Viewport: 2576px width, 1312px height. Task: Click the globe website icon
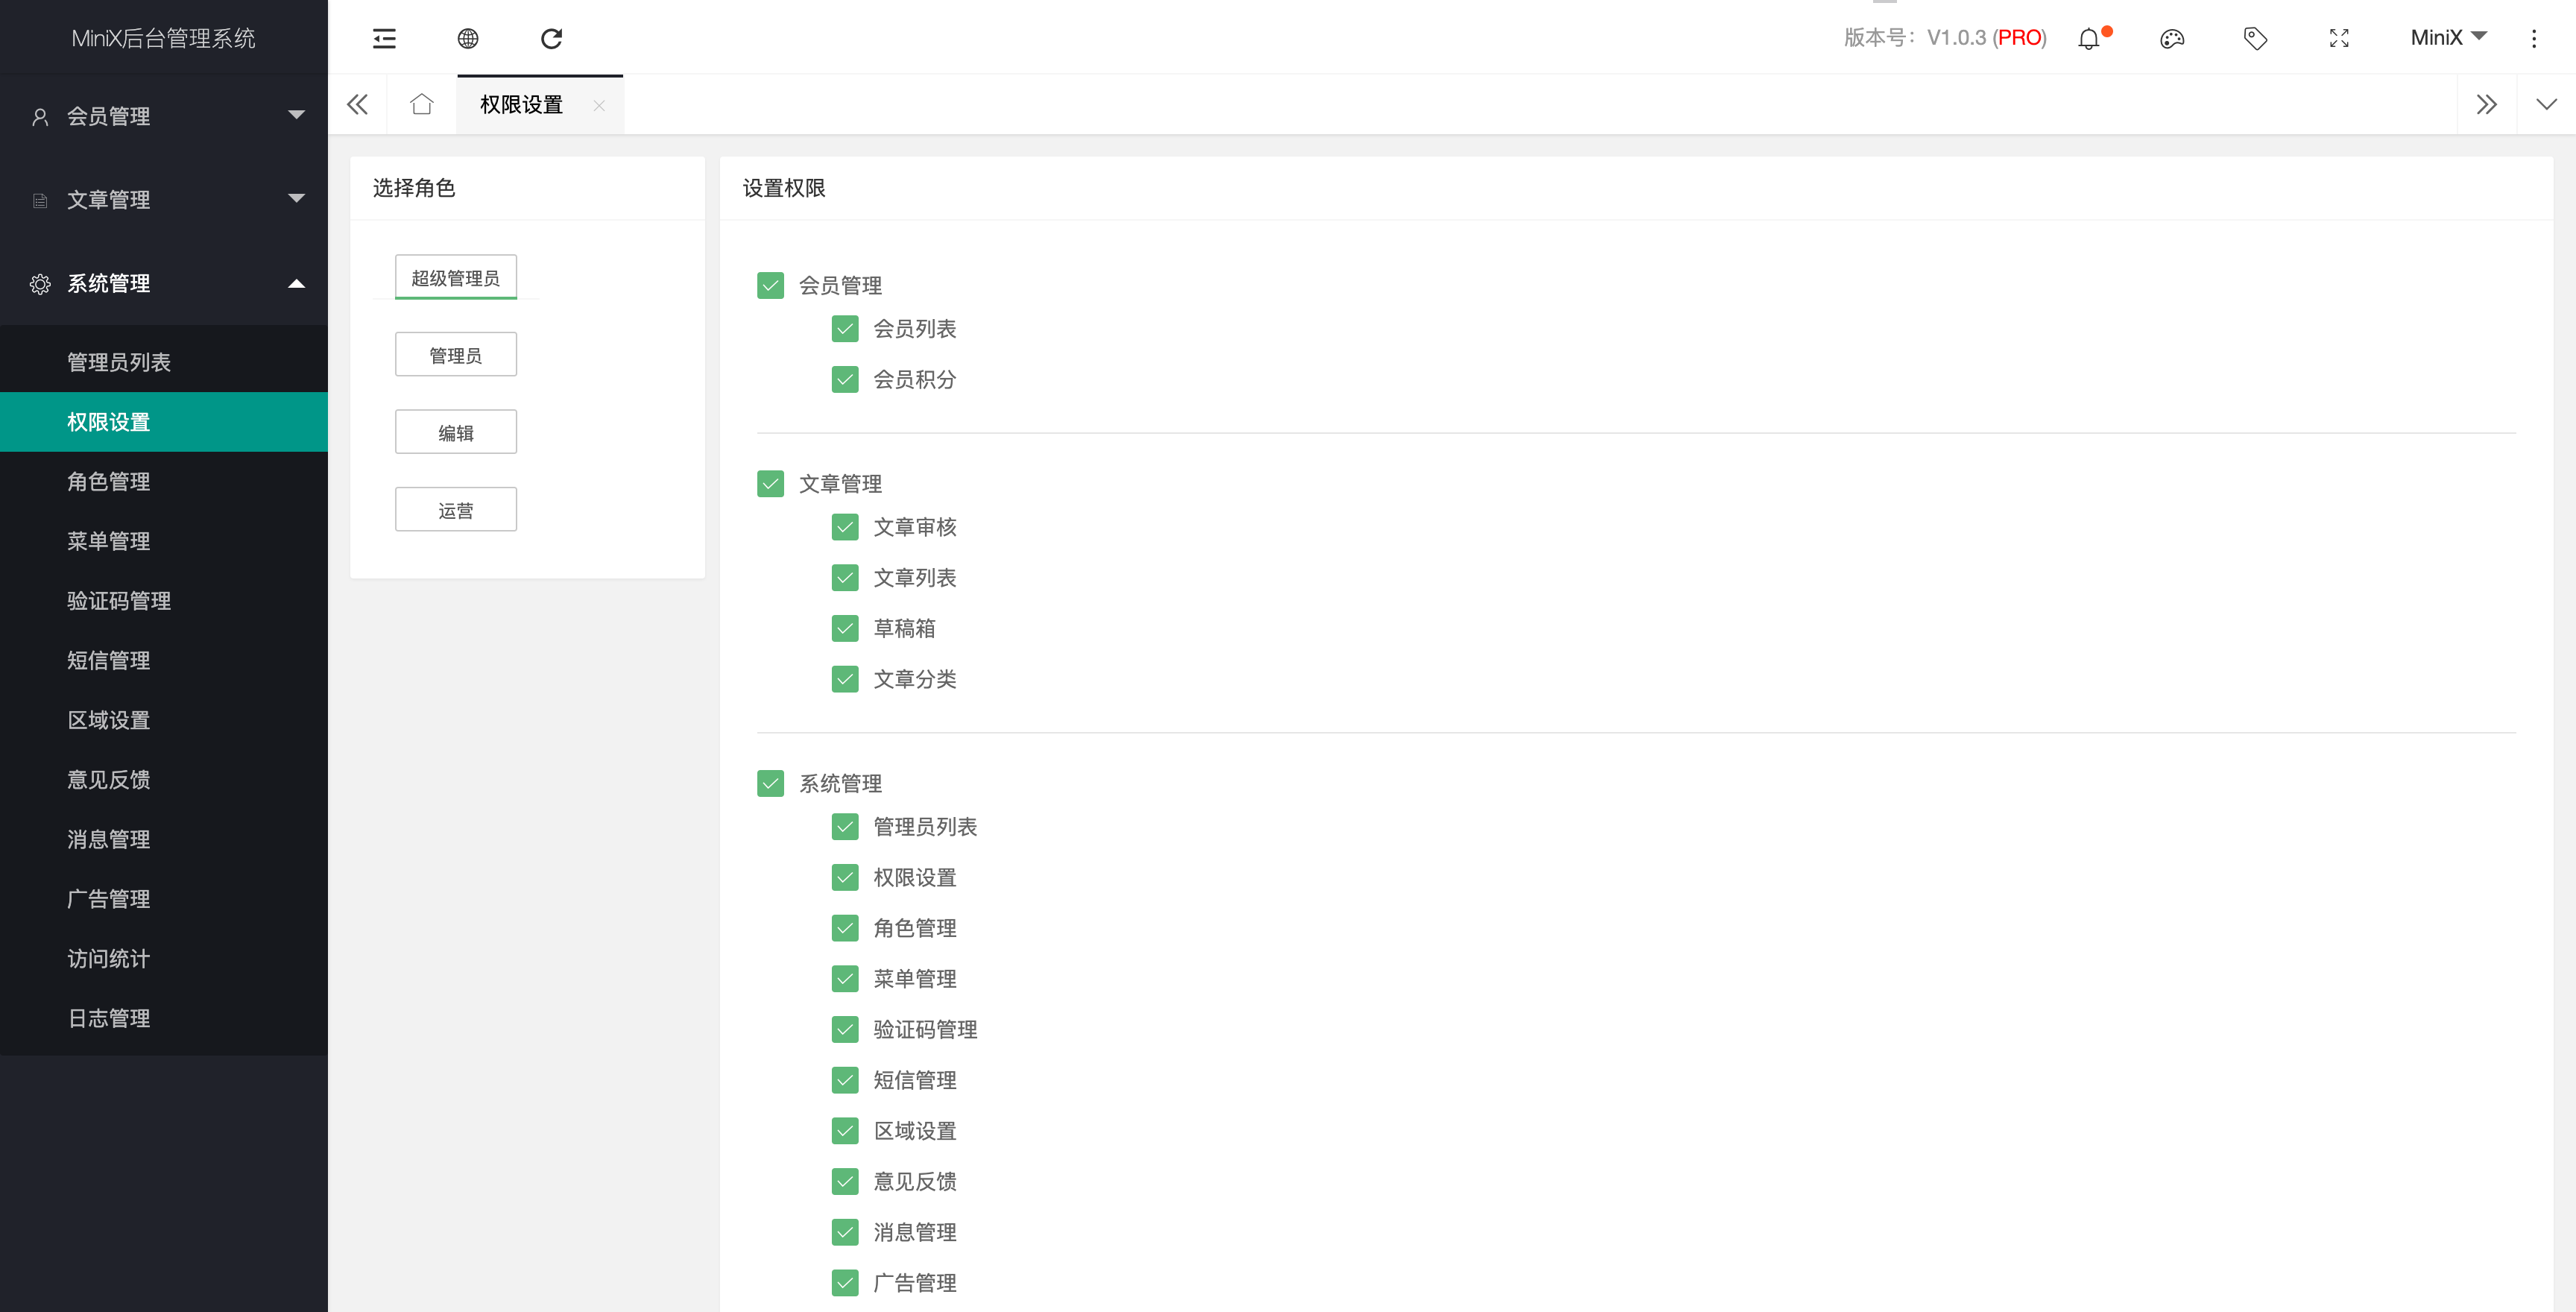(x=467, y=38)
